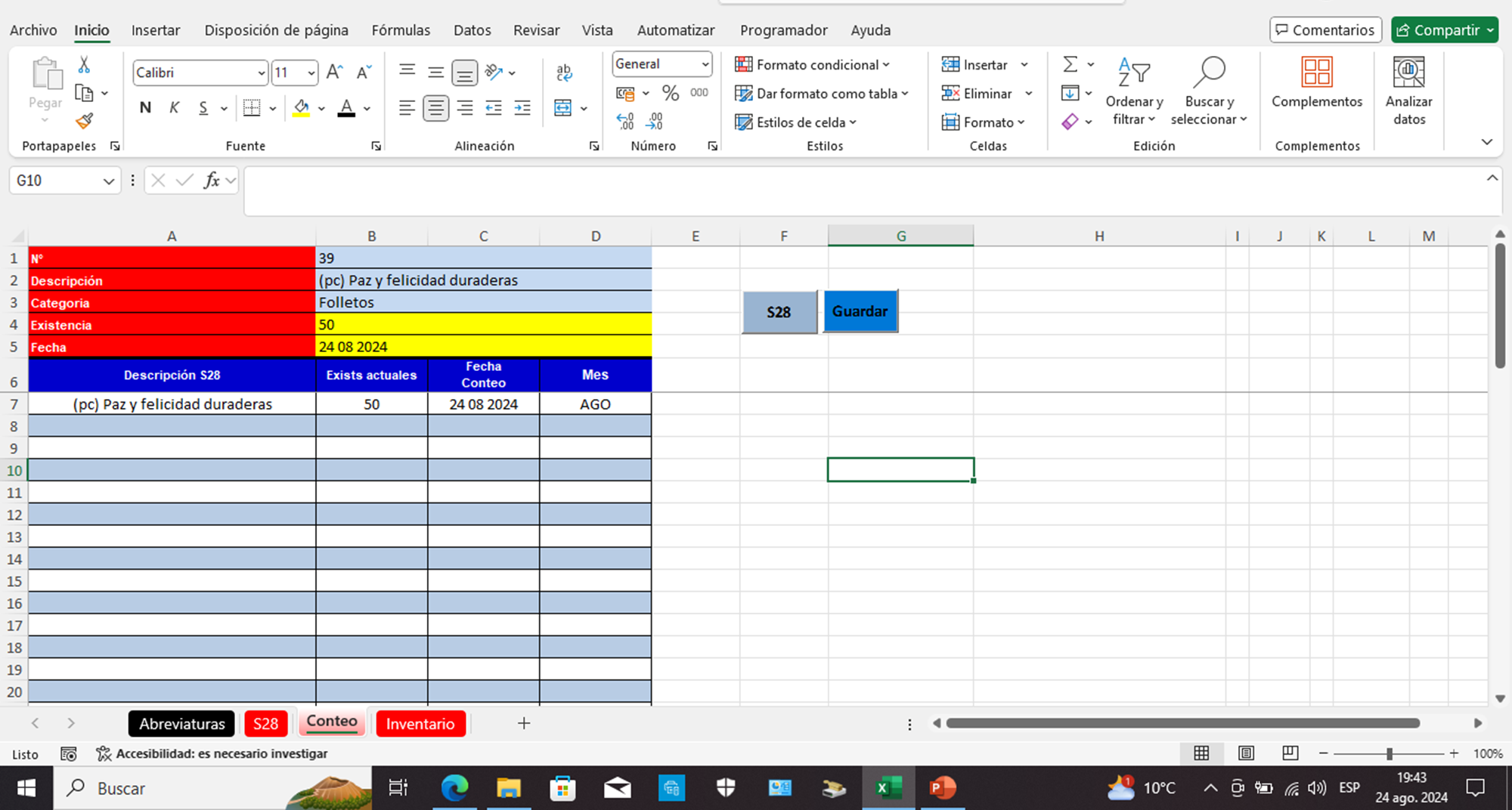Click the S28 button on the sheet
The width and height of the screenshot is (1512, 810).
point(779,312)
